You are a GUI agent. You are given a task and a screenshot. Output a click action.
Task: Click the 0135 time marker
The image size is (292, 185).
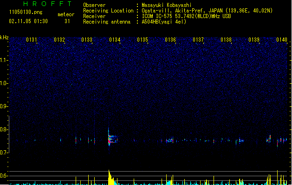coord(143,40)
